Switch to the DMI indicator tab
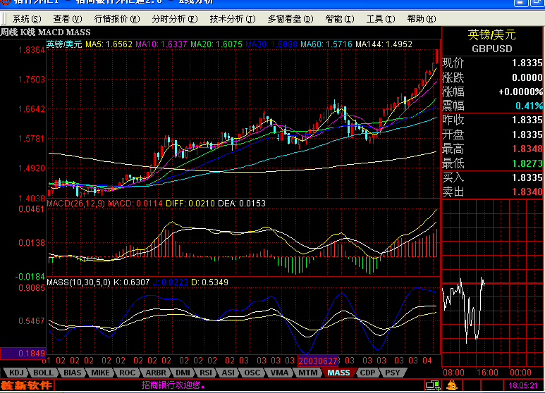This screenshot has height=393, width=545. pyautogui.click(x=183, y=373)
